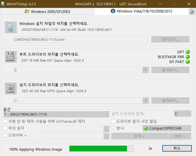Click the 옵션 options group label

pyautogui.click(x=7, y=109)
